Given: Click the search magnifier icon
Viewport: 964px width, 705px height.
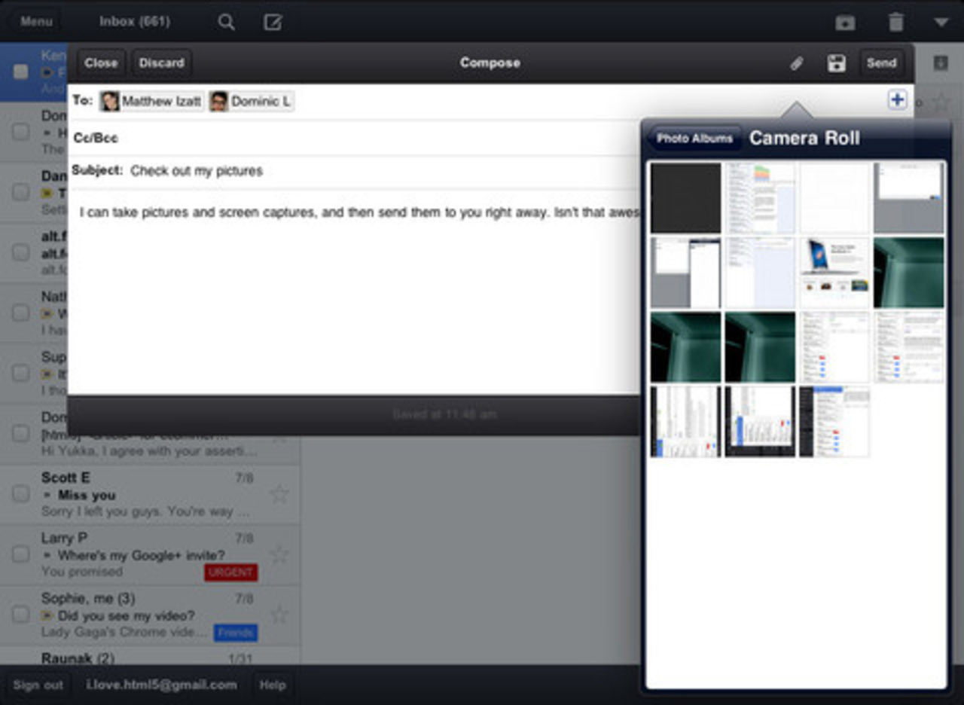Looking at the screenshot, I should point(226,22).
